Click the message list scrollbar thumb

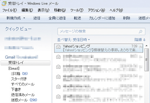tap(146, 60)
